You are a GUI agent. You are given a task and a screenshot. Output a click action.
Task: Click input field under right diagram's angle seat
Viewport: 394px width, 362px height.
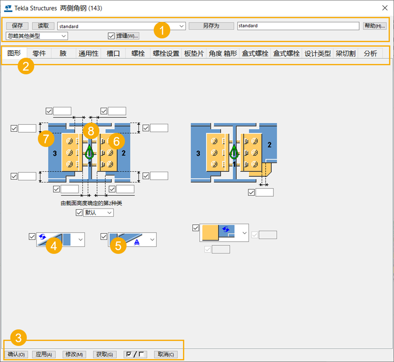point(265,193)
